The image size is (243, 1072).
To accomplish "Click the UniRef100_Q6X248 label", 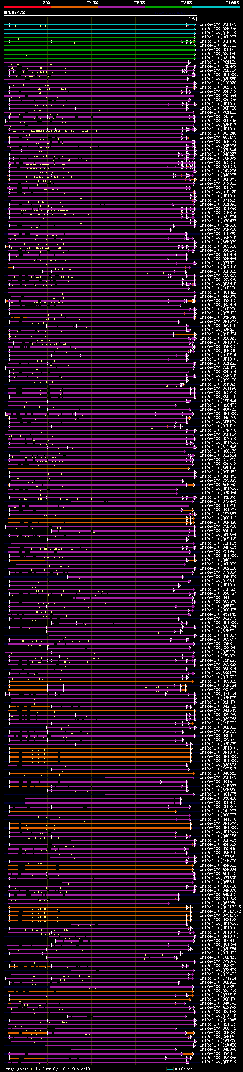I will point(218,133).
